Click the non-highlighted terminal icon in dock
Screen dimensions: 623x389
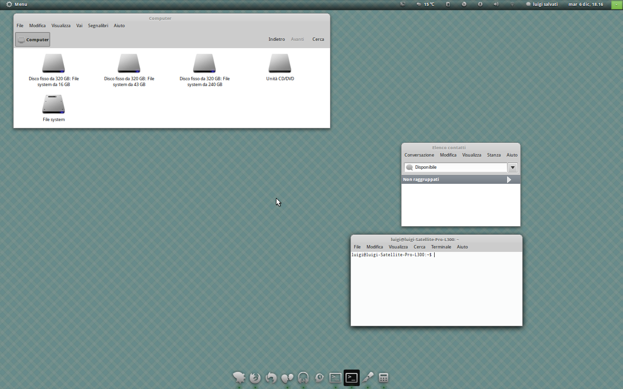click(335, 377)
